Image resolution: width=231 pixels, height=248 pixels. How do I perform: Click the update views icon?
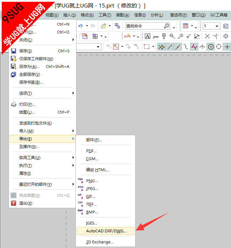click(x=85, y=36)
